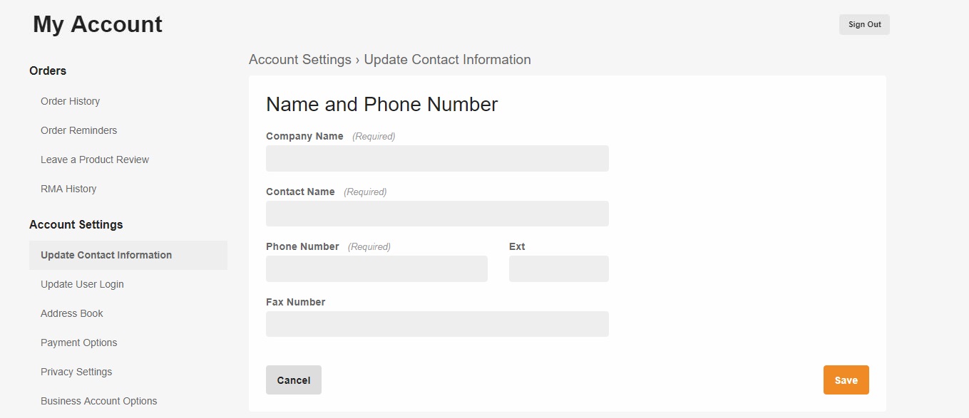Open Update User Login settings
This screenshot has width=969, height=418.
coord(82,283)
